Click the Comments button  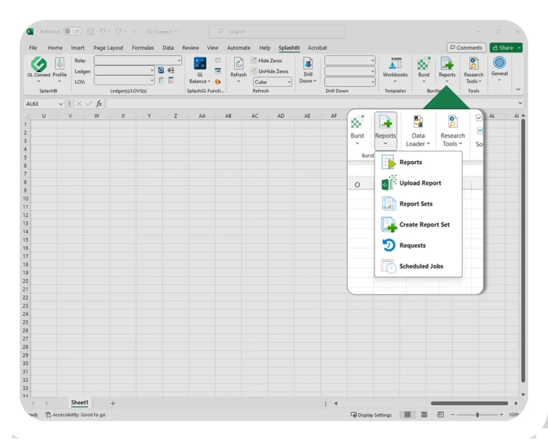point(466,48)
